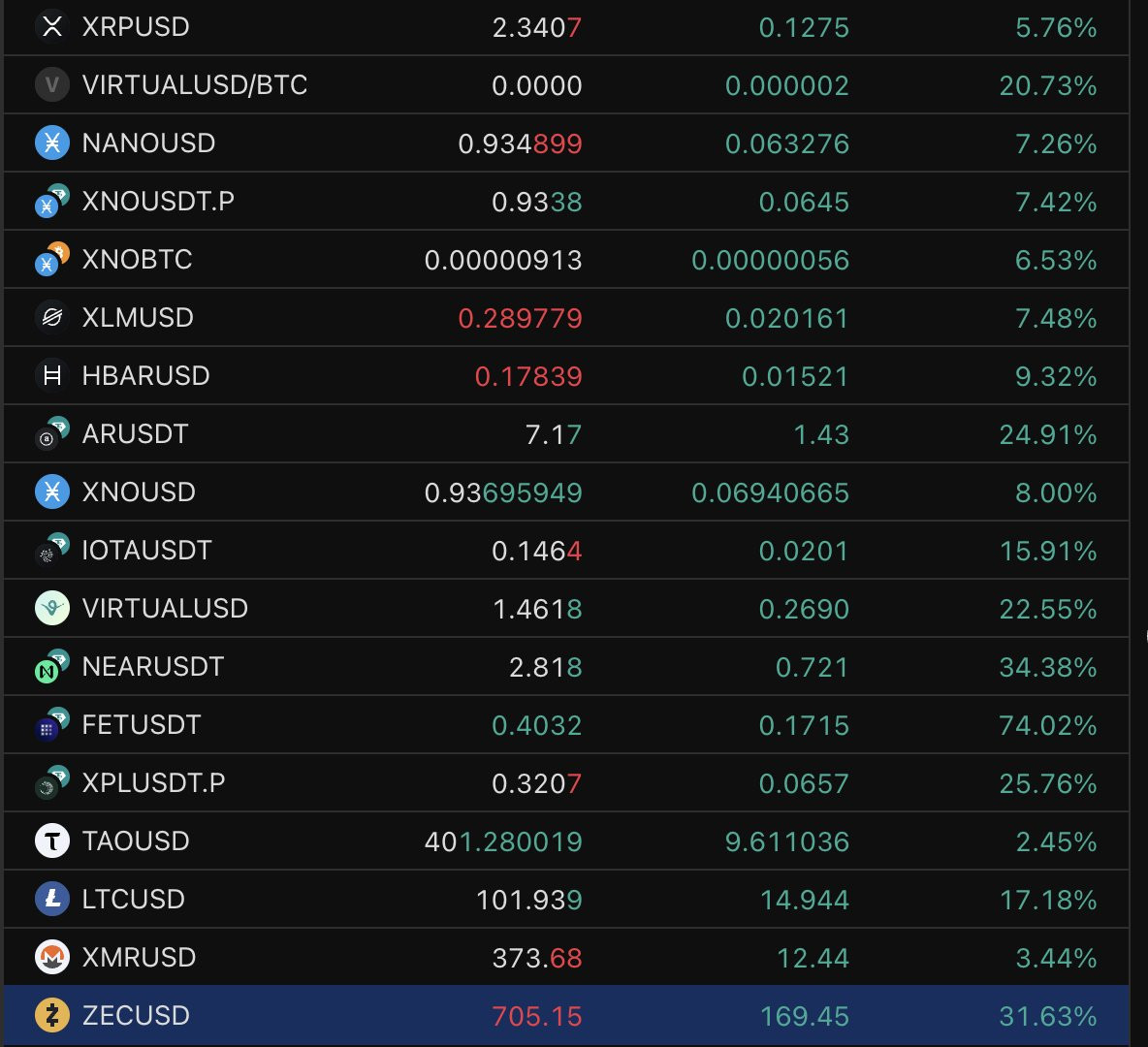Click the VIRTUALUSD/BTC gray V icon
Viewport: 1148px width, 1047px height.
pos(52,85)
